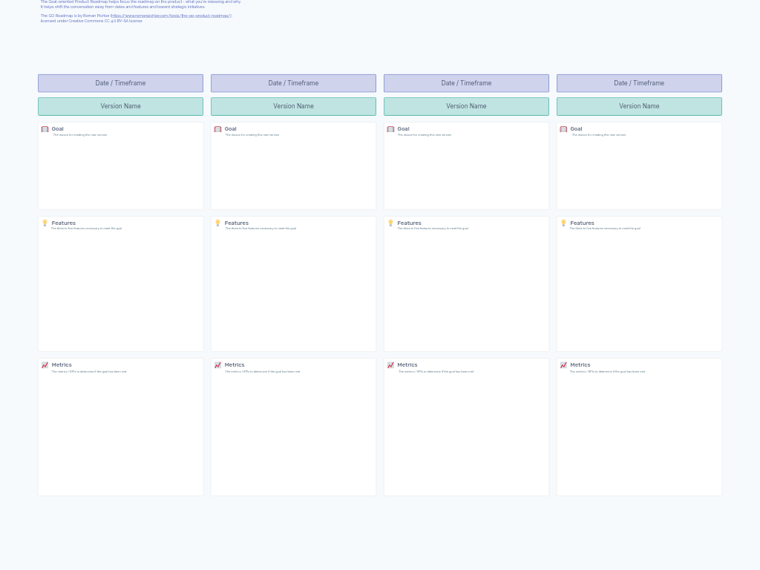
Task: Select the 'Features' heading in first column
Action: point(64,223)
